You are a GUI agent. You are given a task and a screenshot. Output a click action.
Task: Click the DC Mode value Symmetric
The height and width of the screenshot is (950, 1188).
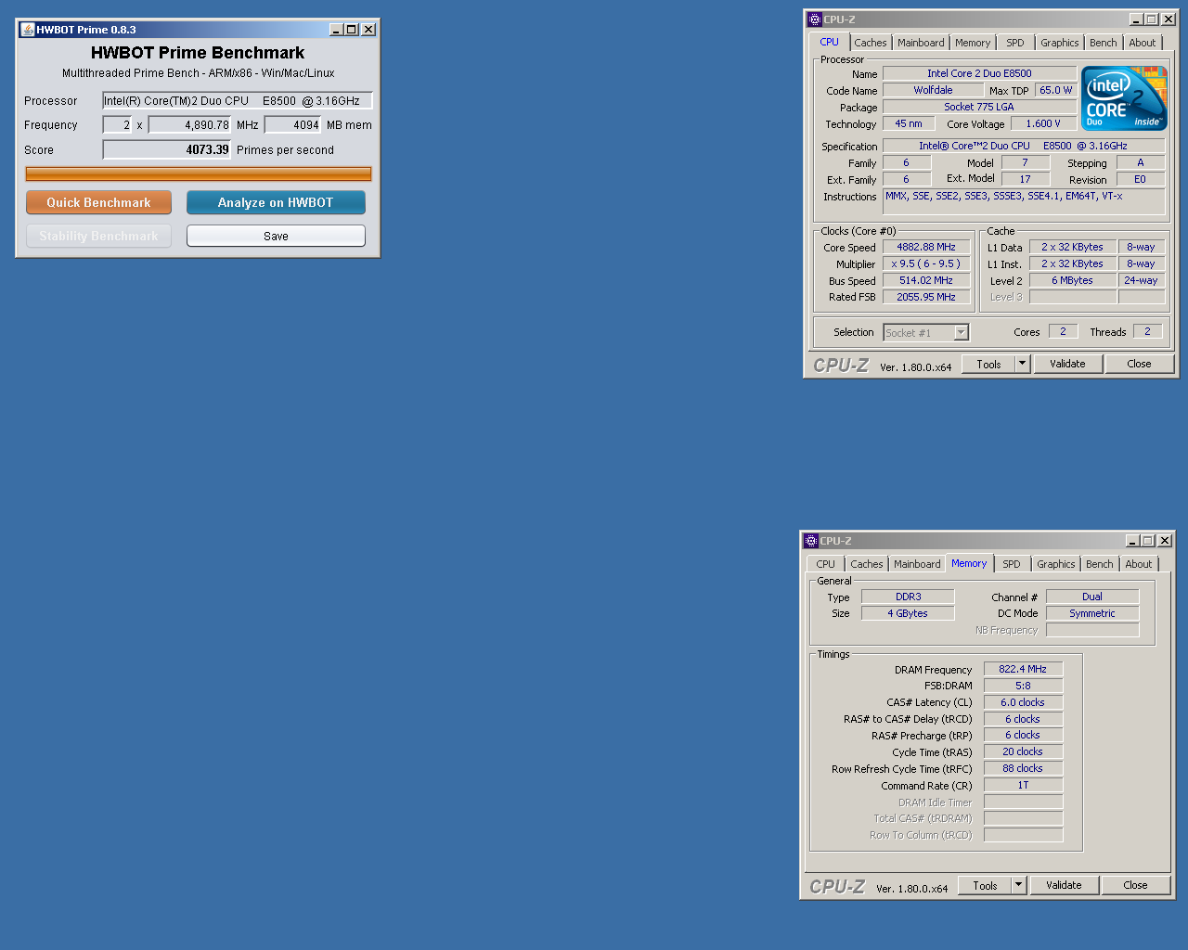tap(1092, 613)
